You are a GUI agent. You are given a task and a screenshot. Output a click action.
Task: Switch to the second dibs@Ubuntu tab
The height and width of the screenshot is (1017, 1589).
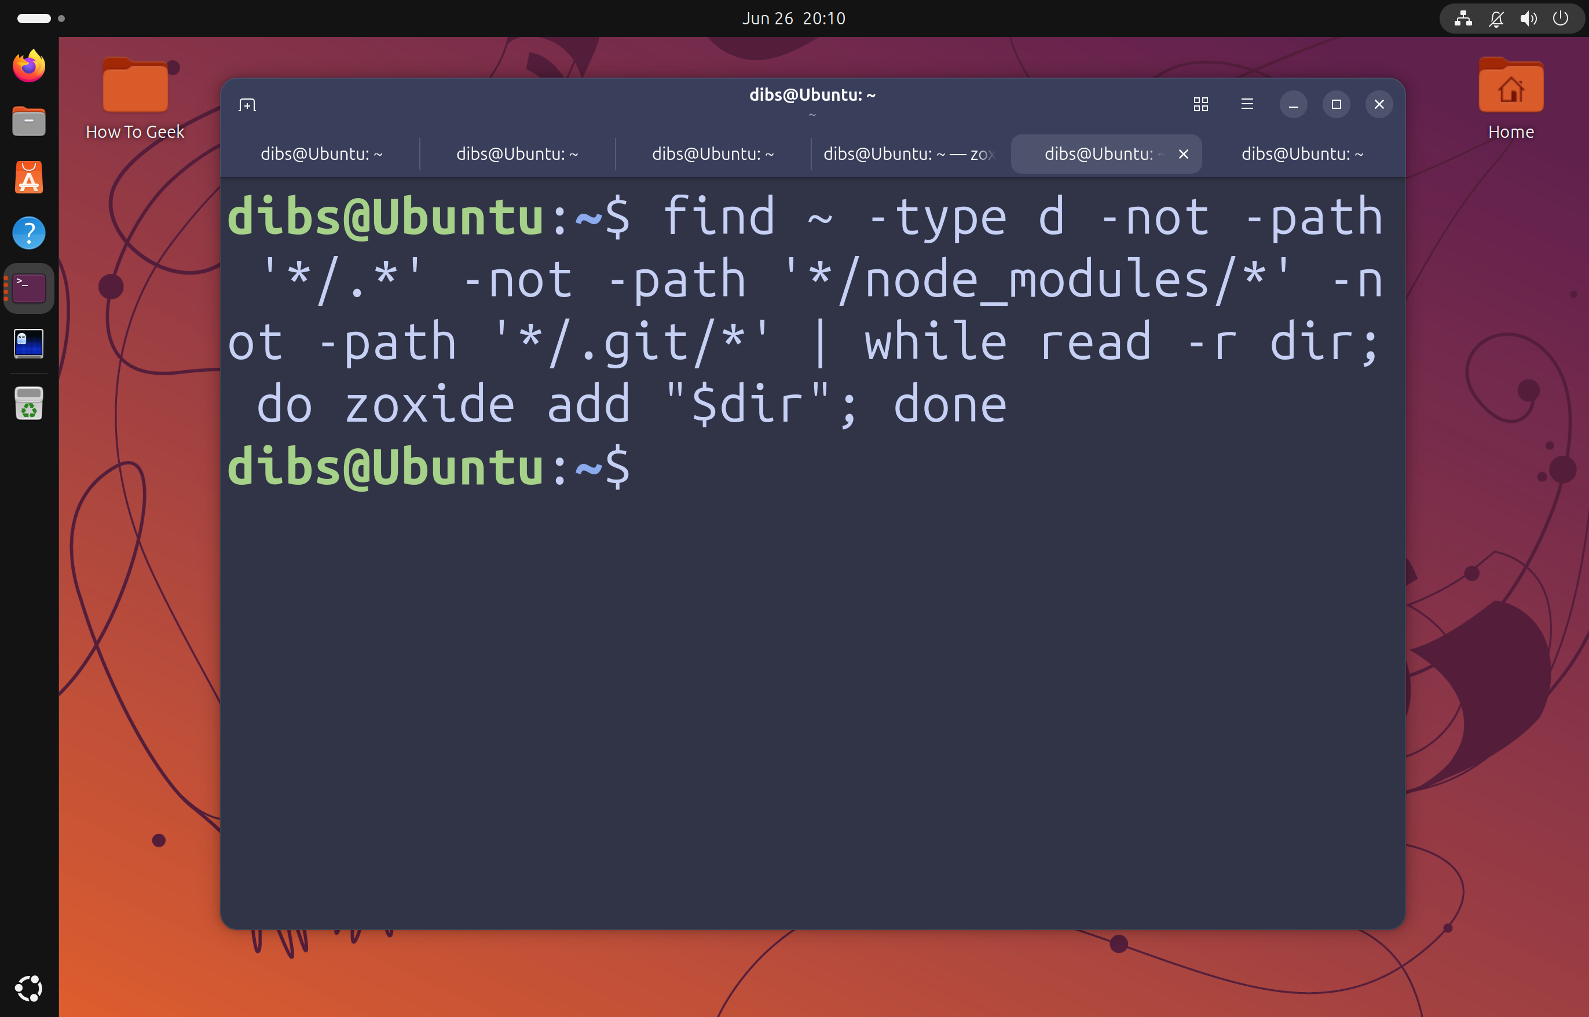pos(517,154)
